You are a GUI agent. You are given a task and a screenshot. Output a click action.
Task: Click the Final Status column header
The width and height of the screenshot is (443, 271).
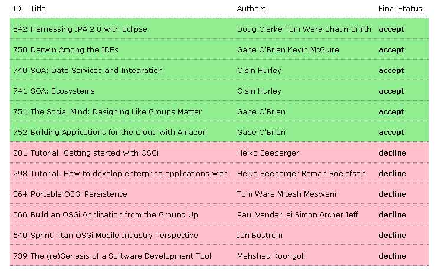(401, 9)
